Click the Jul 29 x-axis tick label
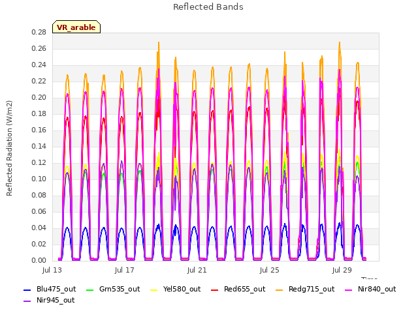The width and height of the screenshot is (418, 313). (x=342, y=270)
